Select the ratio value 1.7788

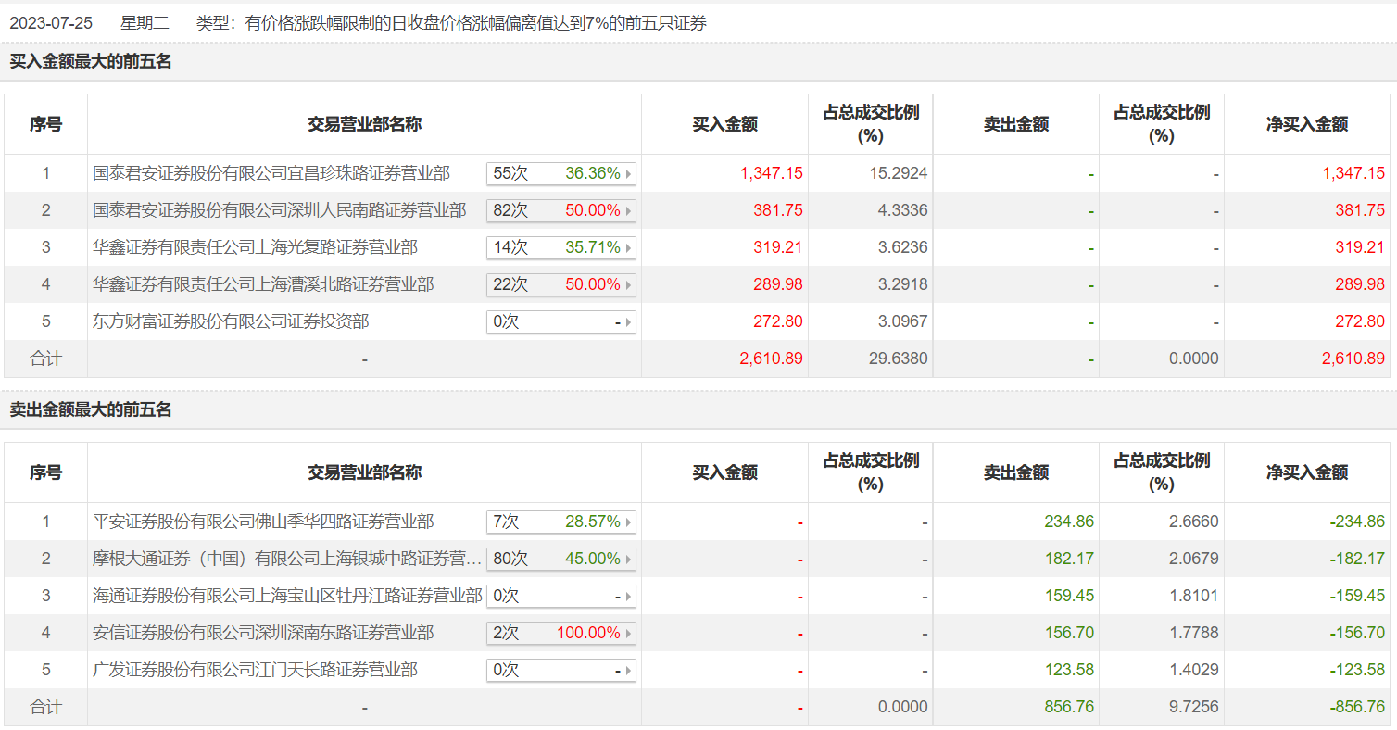point(1193,633)
